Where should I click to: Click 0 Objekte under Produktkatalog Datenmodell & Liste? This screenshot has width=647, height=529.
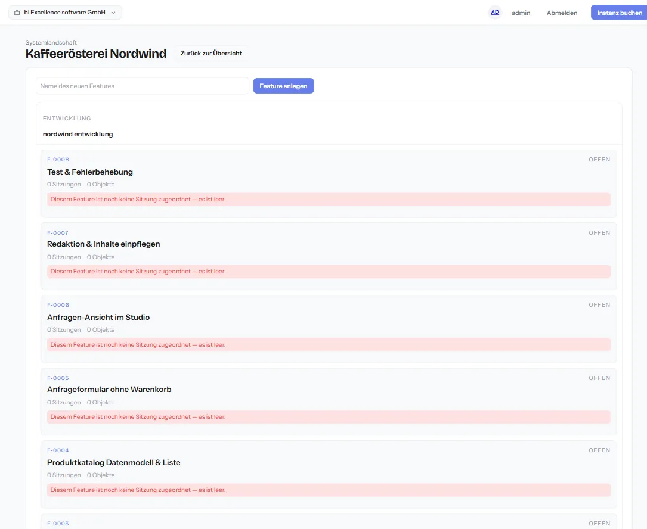[x=101, y=475]
